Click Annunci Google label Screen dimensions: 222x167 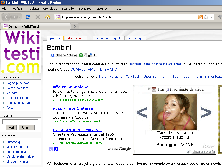(119, 149)
